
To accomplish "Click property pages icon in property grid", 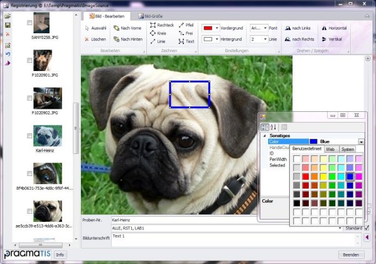I will click(284, 127).
